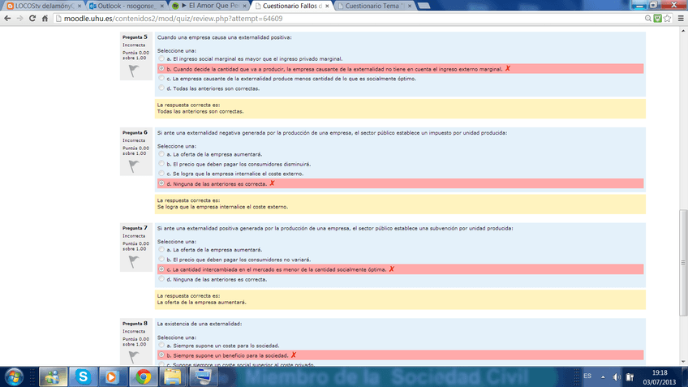The width and height of the screenshot is (688, 387).
Task: Open Windows Explorer folder in taskbar
Action: [173, 376]
